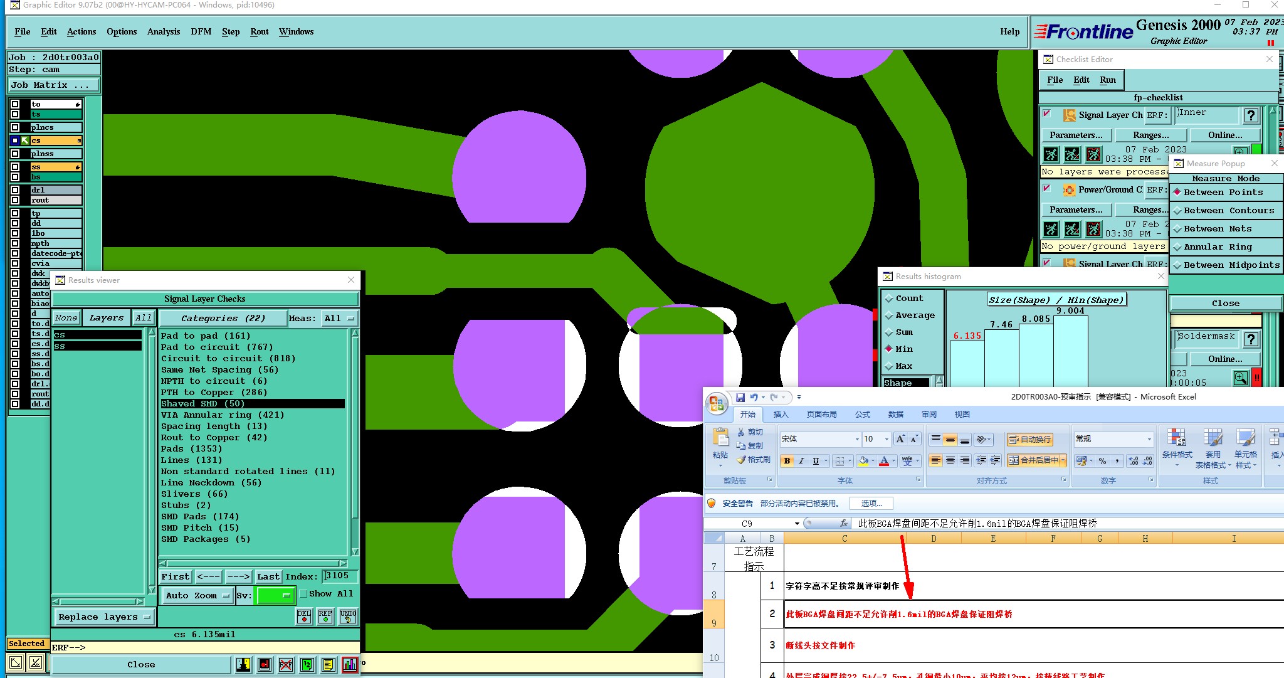Open the Meas All dropdown
The height and width of the screenshot is (678, 1284).
tap(339, 319)
